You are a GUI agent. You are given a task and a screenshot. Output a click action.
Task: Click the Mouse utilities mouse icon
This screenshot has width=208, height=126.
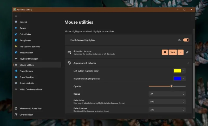(16, 65)
